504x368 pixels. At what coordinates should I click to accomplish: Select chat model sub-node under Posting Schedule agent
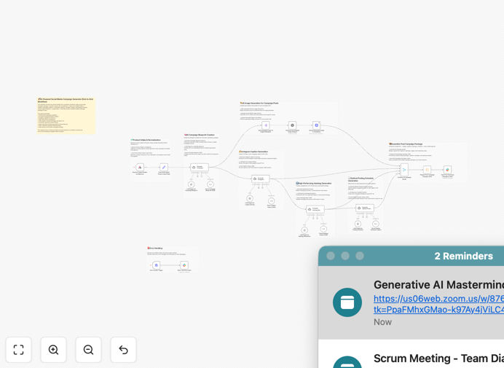[358, 224]
